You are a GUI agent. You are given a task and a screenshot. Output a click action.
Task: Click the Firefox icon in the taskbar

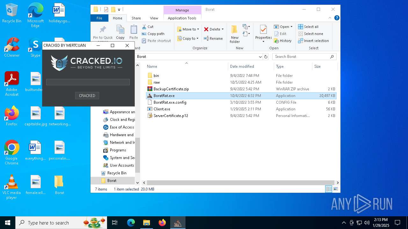pyautogui.click(x=162, y=223)
